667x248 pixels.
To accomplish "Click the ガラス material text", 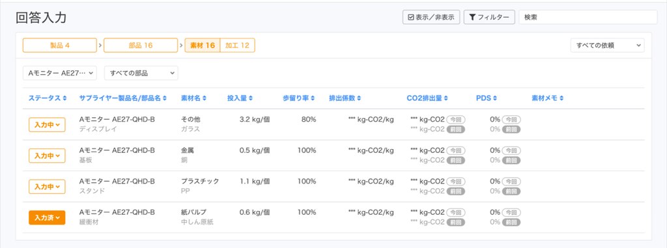I will [190, 129].
